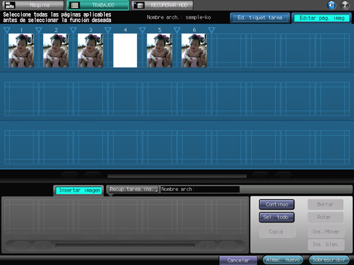
Task: Click the Sobrescribir button
Action: (329, 260)
